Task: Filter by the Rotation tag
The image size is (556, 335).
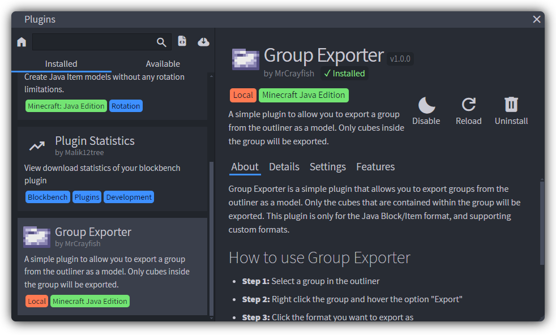Action: point(126,106)
